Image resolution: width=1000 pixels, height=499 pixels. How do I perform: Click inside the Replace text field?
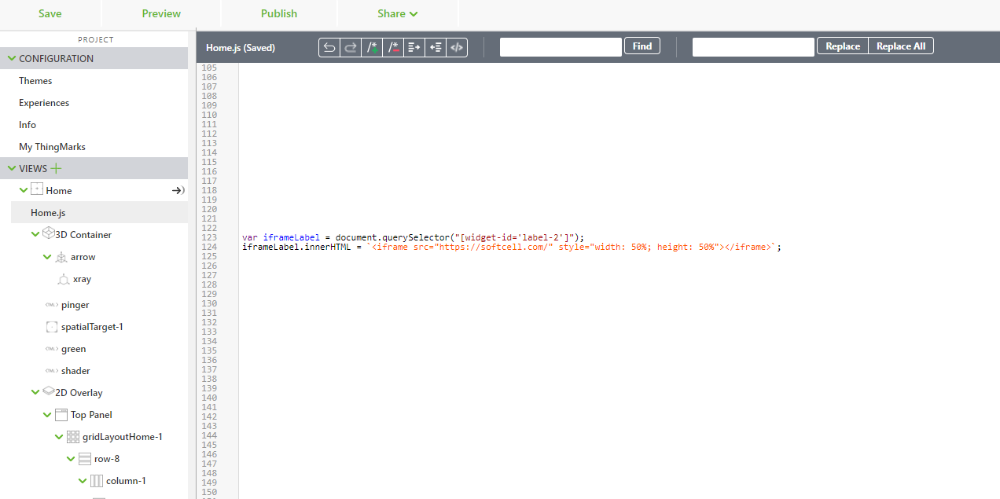click(752, 46)
